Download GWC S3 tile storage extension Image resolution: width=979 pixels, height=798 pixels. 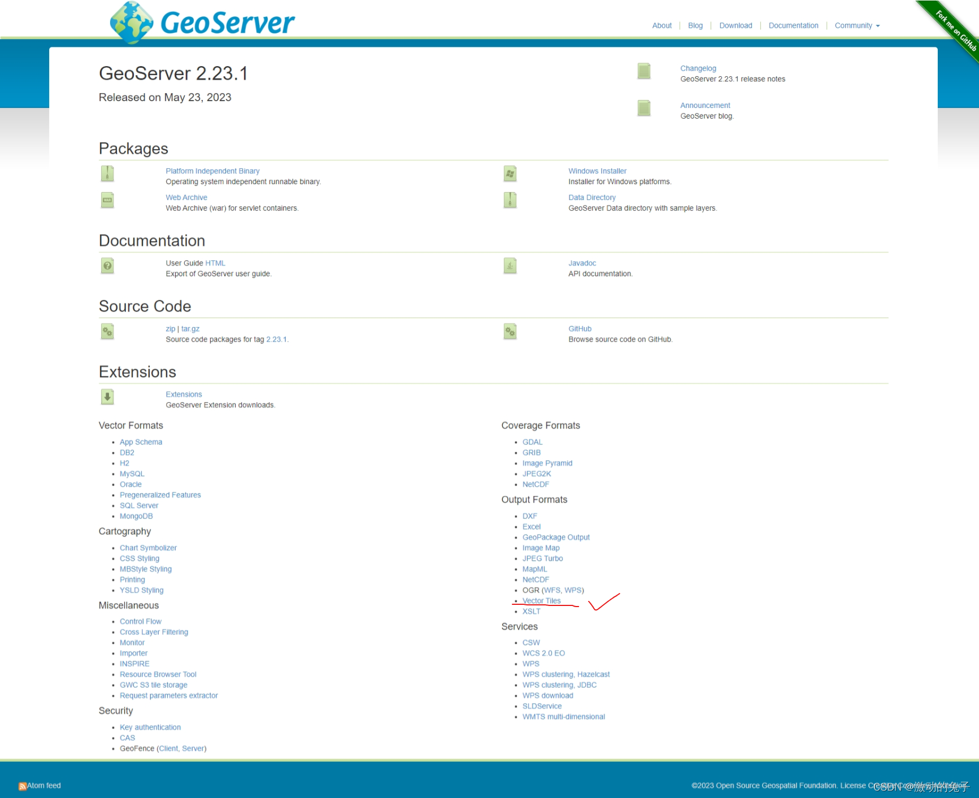pyautogui.click(x=153, y=685)
